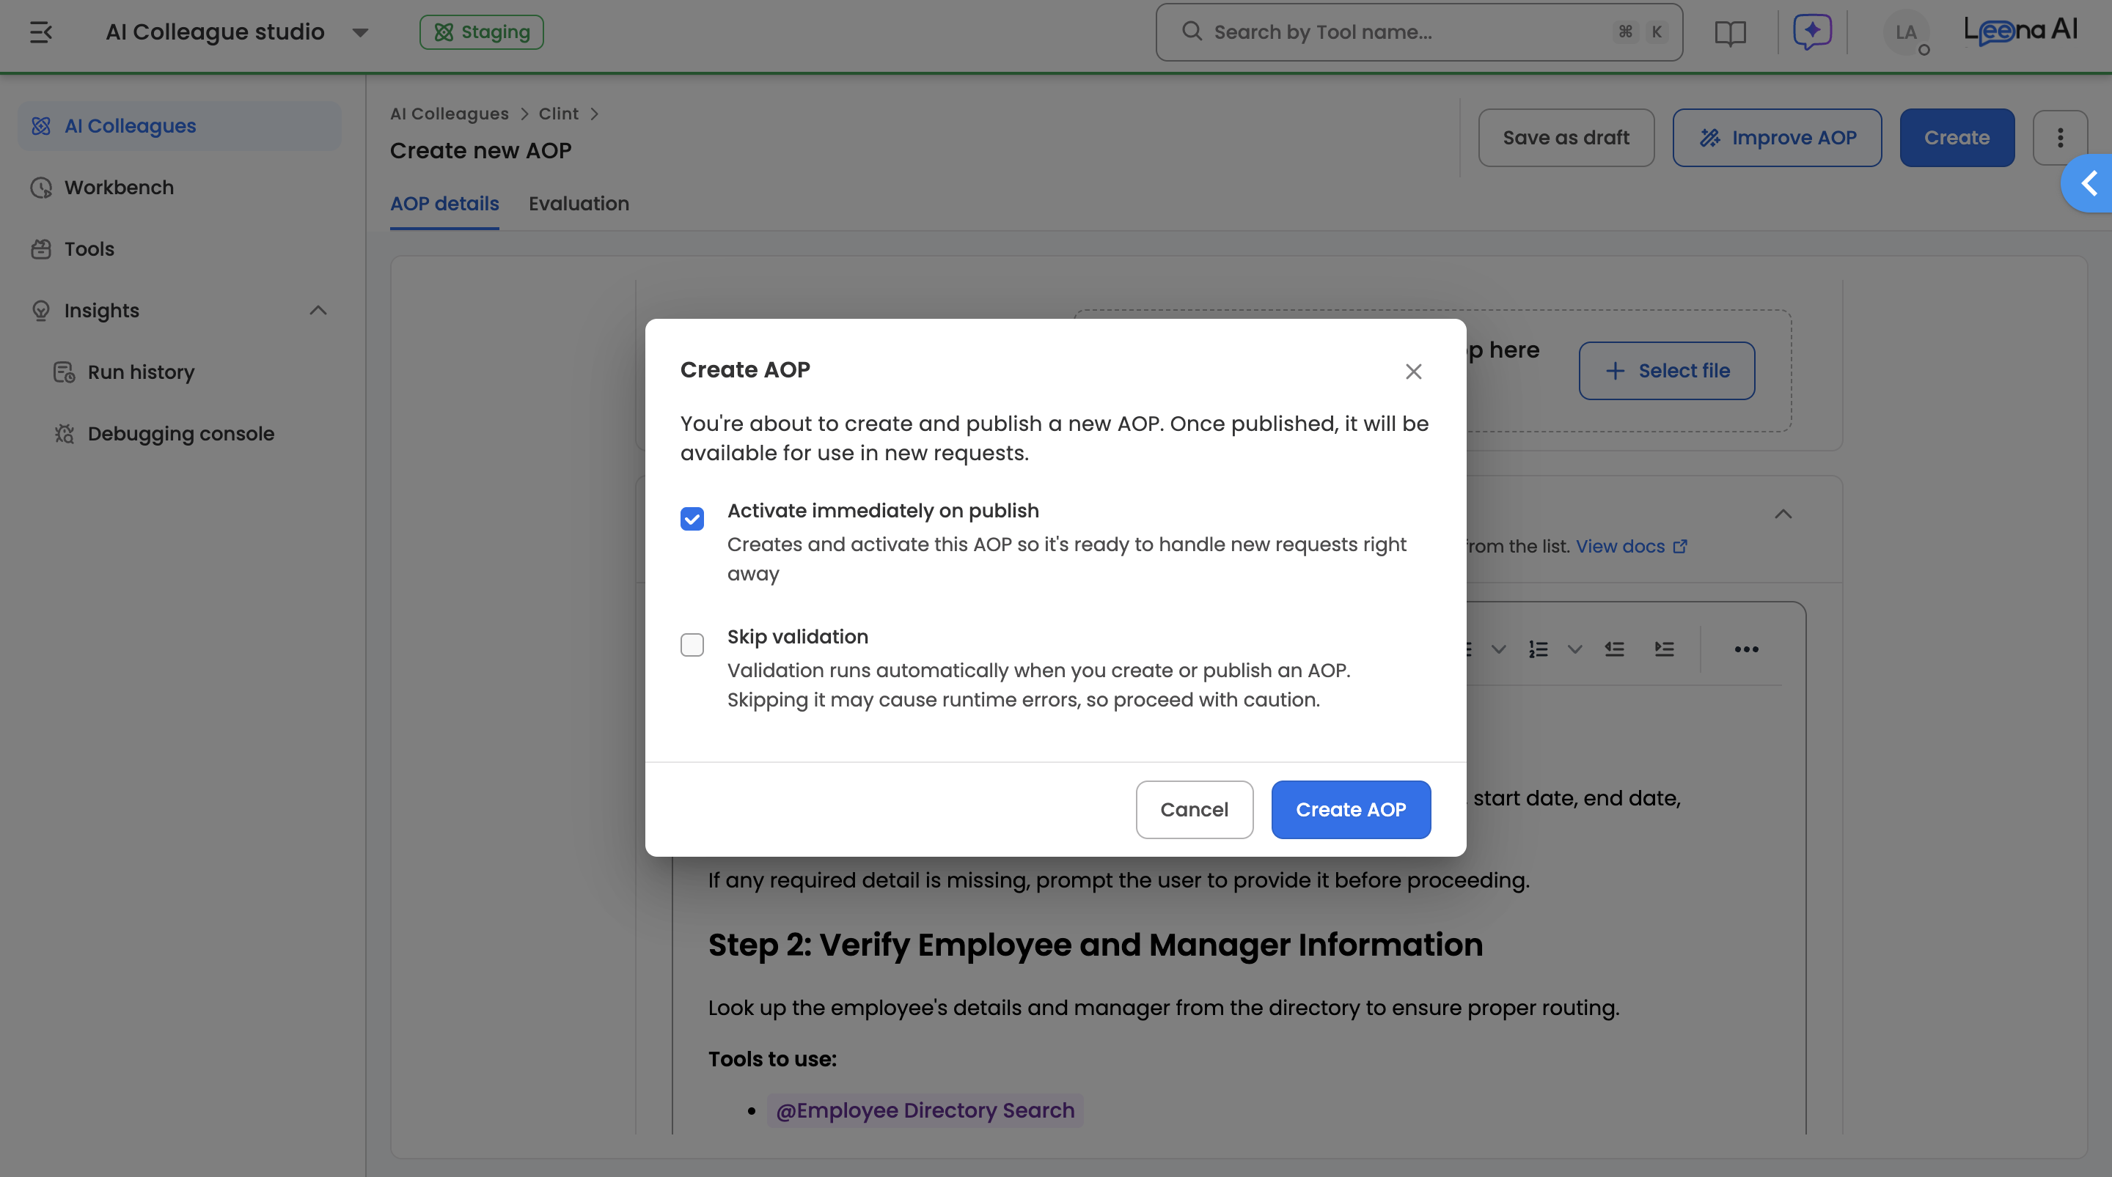The height and width of the screenshot is (1177, 2112).
Task: Open the numbered list style dropdown
Action: (1575, 650)
